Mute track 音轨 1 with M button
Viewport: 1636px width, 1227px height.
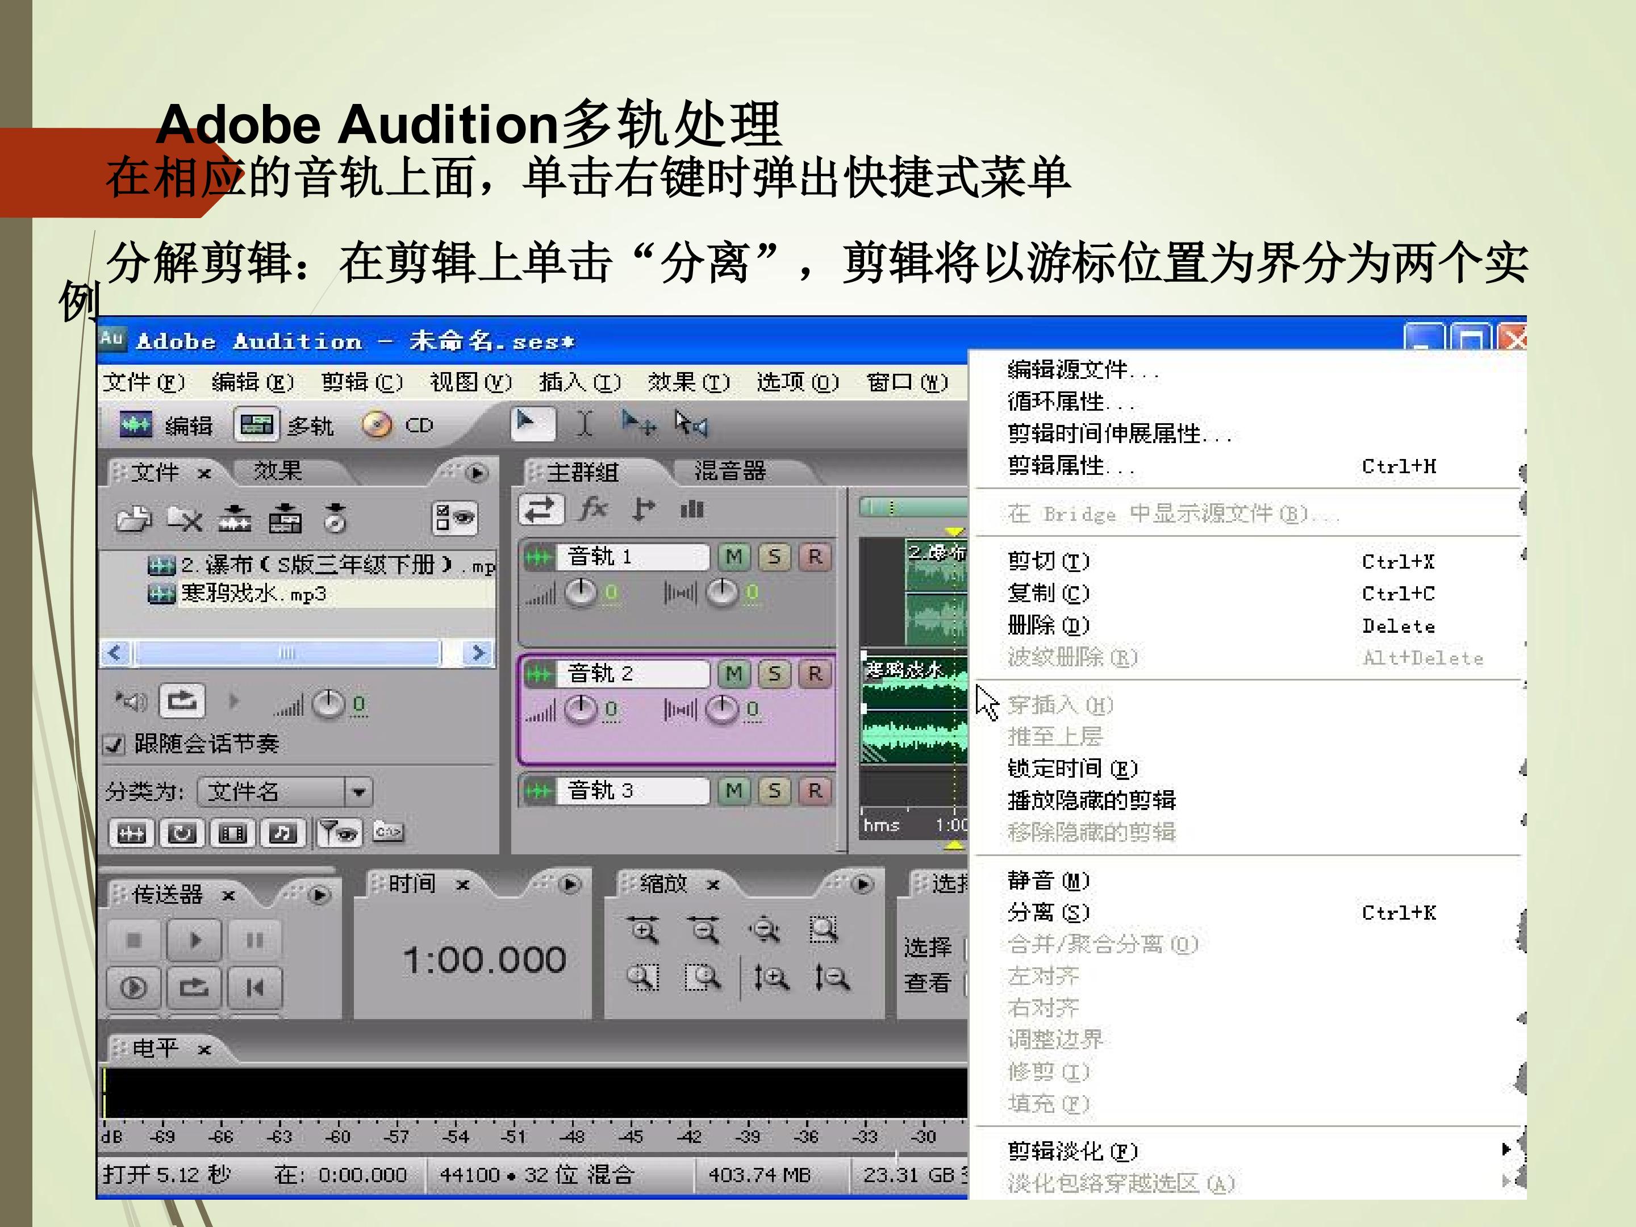(x=734, y=556)
